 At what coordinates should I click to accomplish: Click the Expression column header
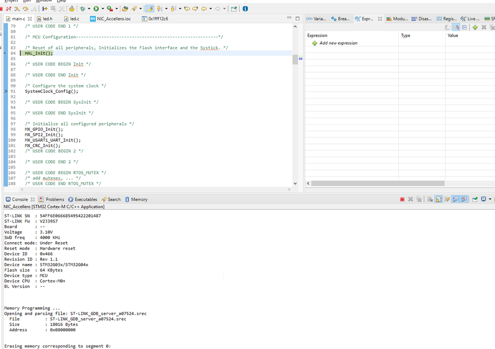tap(352, 35)
